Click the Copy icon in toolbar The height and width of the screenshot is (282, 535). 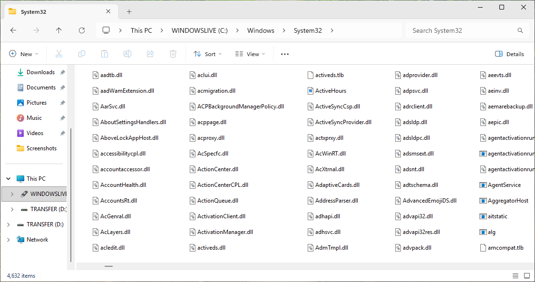pyautogui.click(x=82, y=54)
